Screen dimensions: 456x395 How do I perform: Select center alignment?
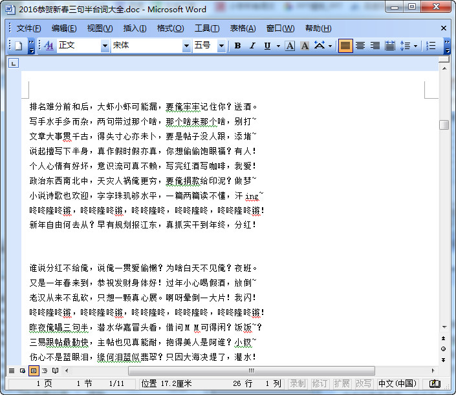360,46
